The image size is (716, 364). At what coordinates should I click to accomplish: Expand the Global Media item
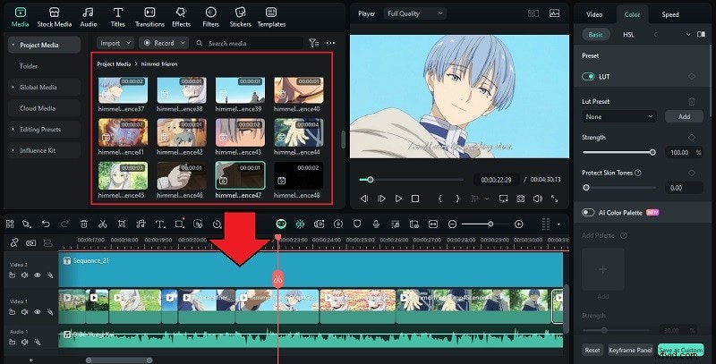coord(13,87)
